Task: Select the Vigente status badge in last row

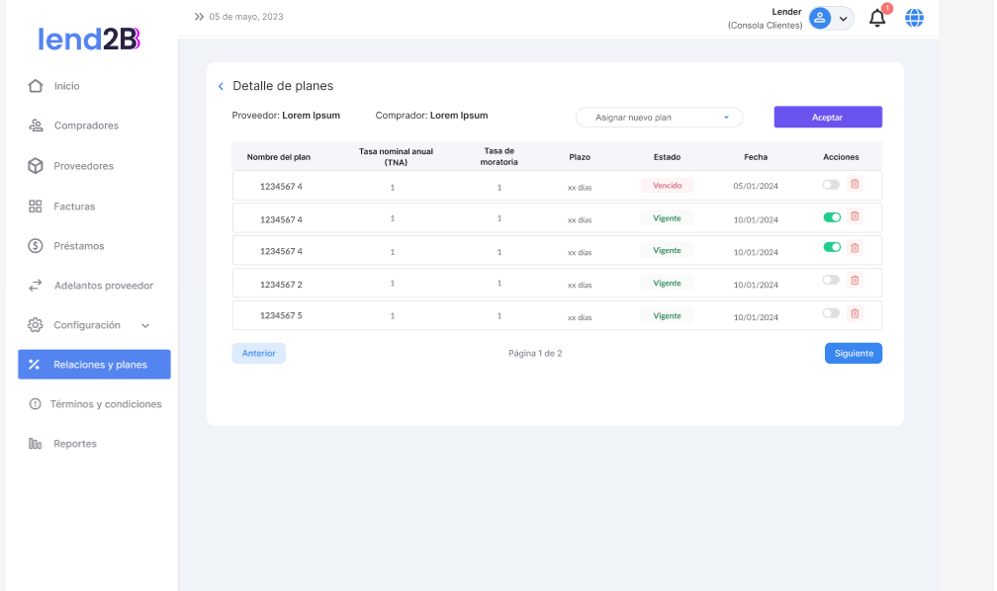Action: pos(667,316)
